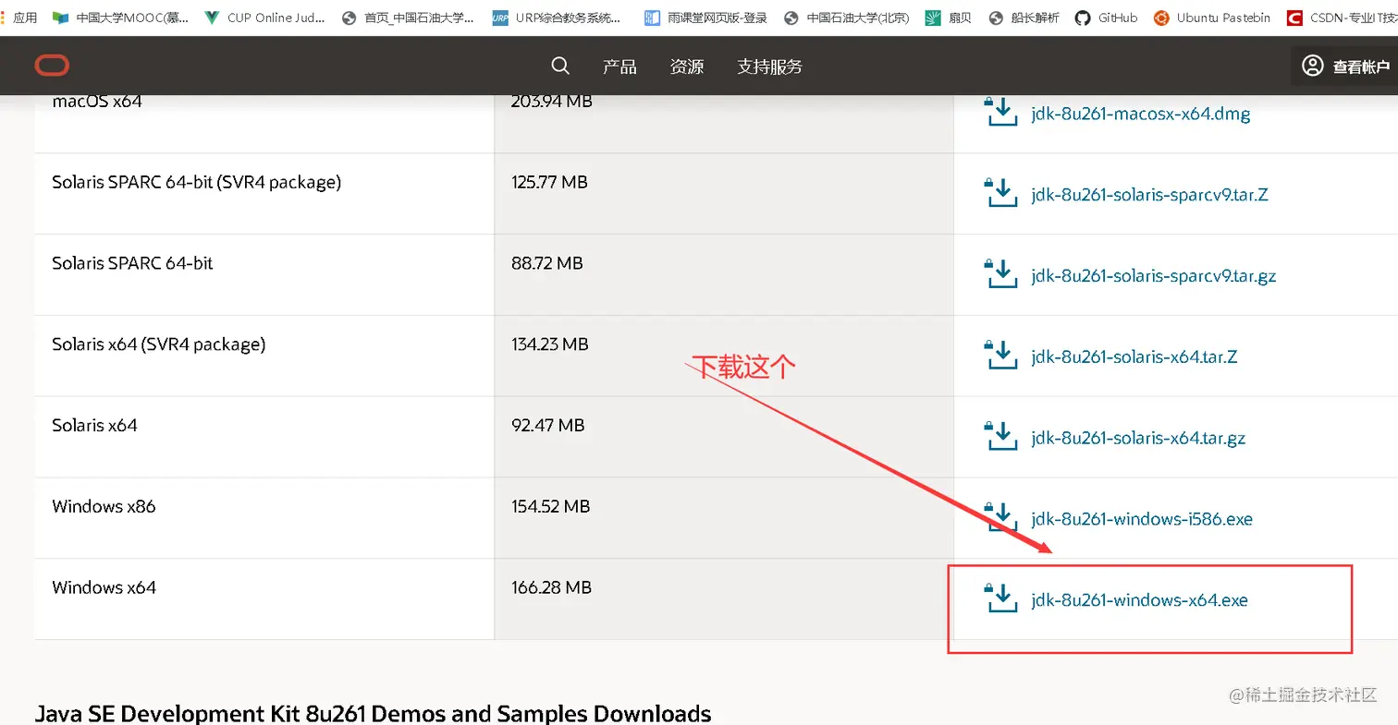Open the 资源 menu
The height and width of the screenshot is (725, 1398).
(x=687, y=66)
